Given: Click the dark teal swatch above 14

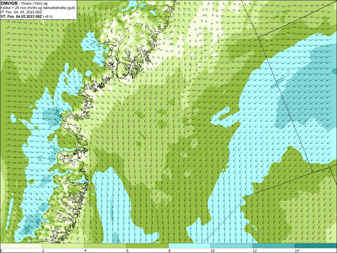Looking at the screenshot, I should click(x=316, y=246).
